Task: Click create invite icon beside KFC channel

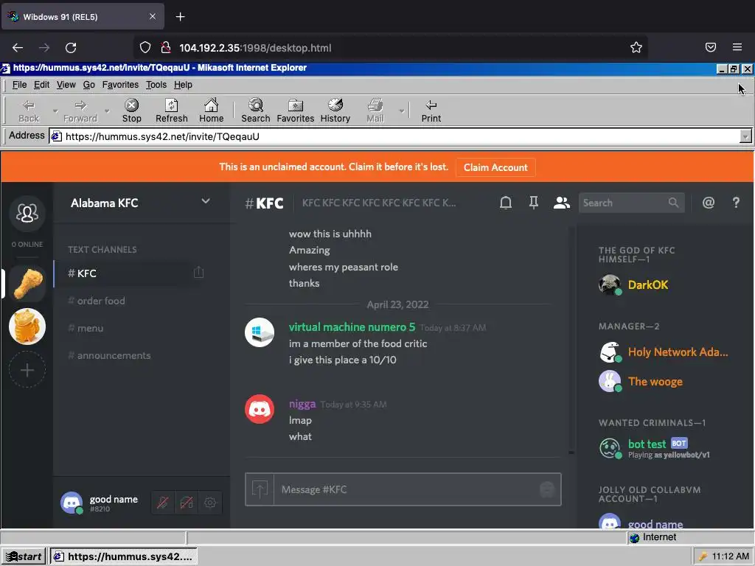Action: [198, 273]
